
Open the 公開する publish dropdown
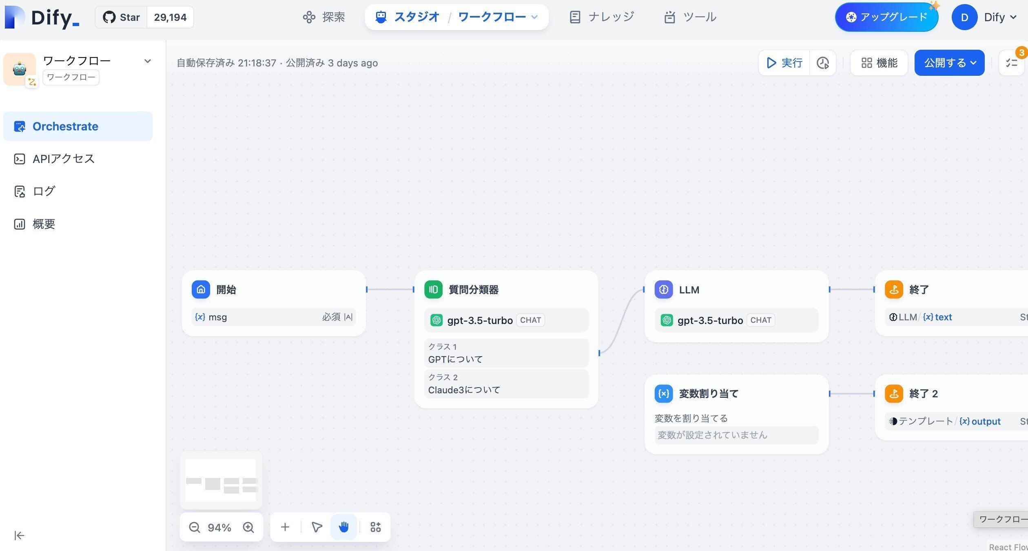tap(949, 63)
